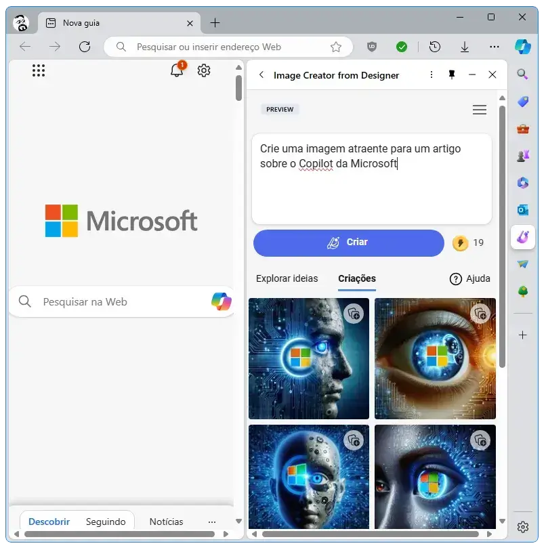Open the browser profile avatar

[21, 23]
